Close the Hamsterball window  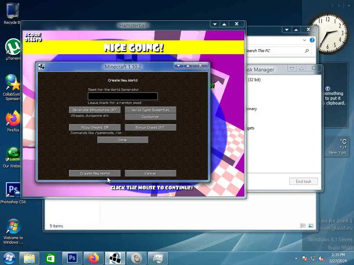[236, 24]
